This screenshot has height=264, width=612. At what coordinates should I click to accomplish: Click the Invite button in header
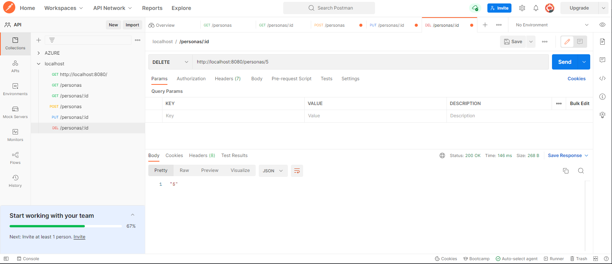click(499, 8)
